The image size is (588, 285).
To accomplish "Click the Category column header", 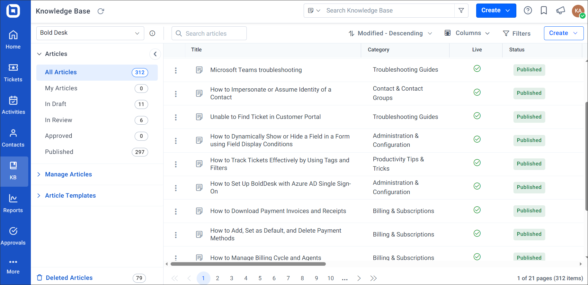I will [x=379, y=50].
